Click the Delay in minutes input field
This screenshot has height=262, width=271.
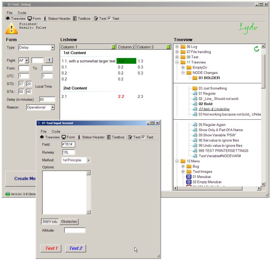click(47, 99)
